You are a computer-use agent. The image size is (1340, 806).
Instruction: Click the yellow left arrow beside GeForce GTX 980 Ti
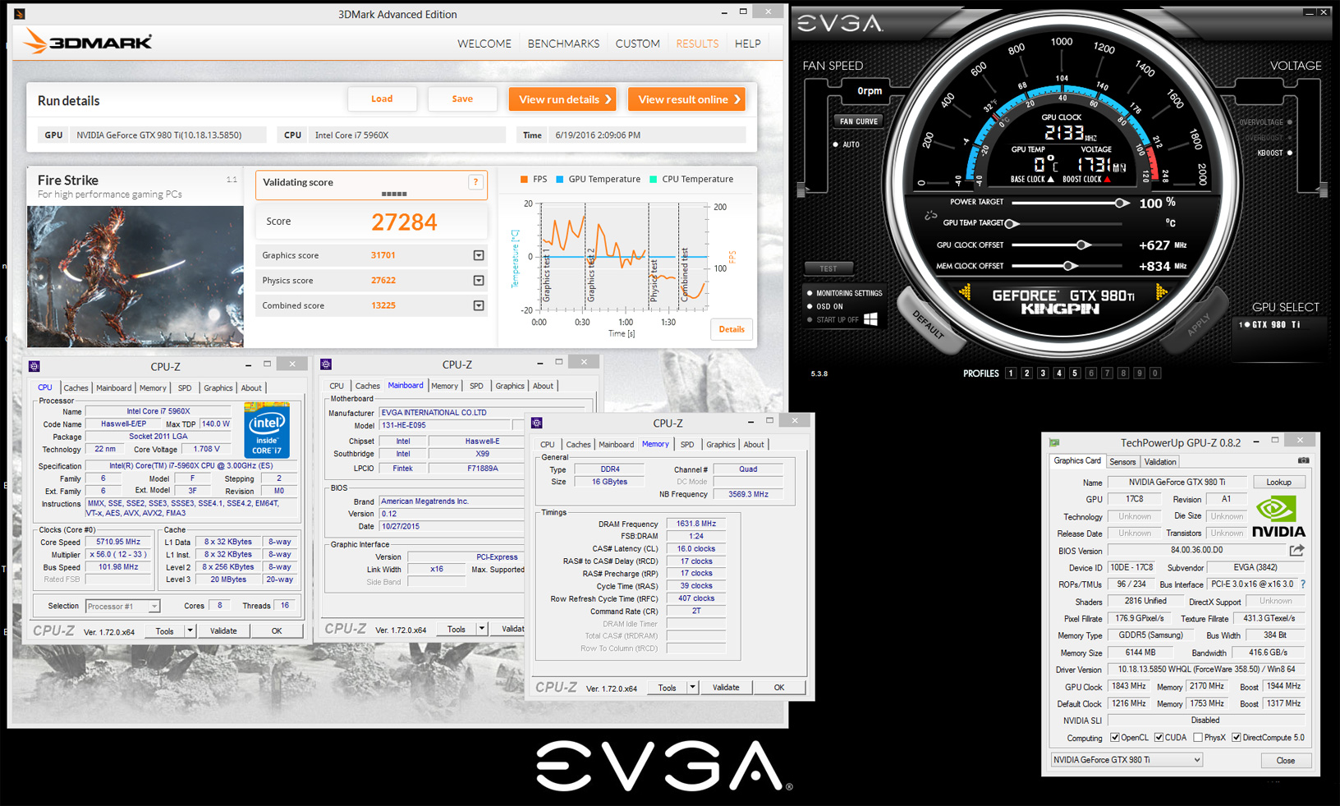tap(966, 291)
